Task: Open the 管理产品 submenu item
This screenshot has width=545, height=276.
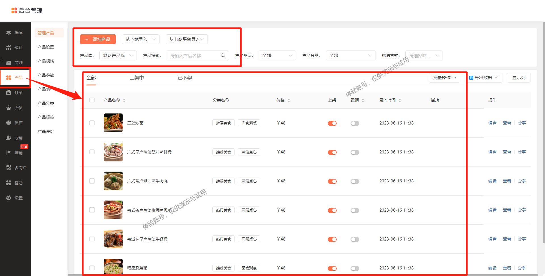Action: [x=49, y=33]
